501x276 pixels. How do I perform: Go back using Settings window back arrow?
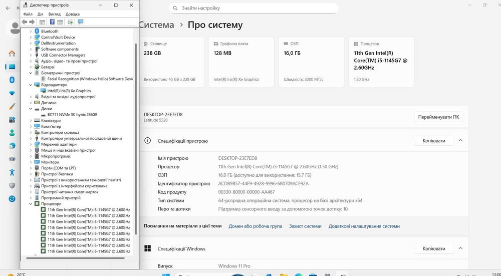click(x=8, y=8)
